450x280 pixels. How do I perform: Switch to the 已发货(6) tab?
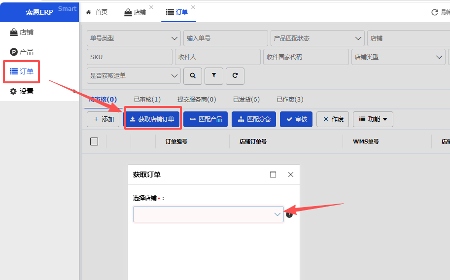click(x=246, y=100)
